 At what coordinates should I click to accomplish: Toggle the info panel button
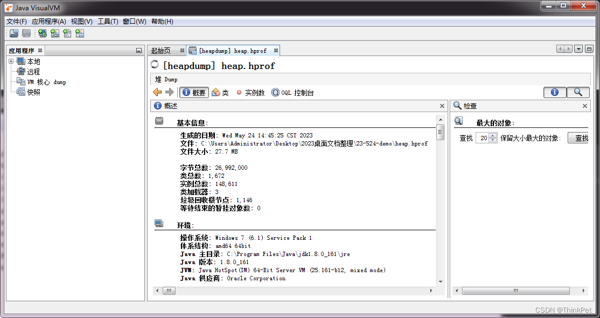[x=555, y=92]
